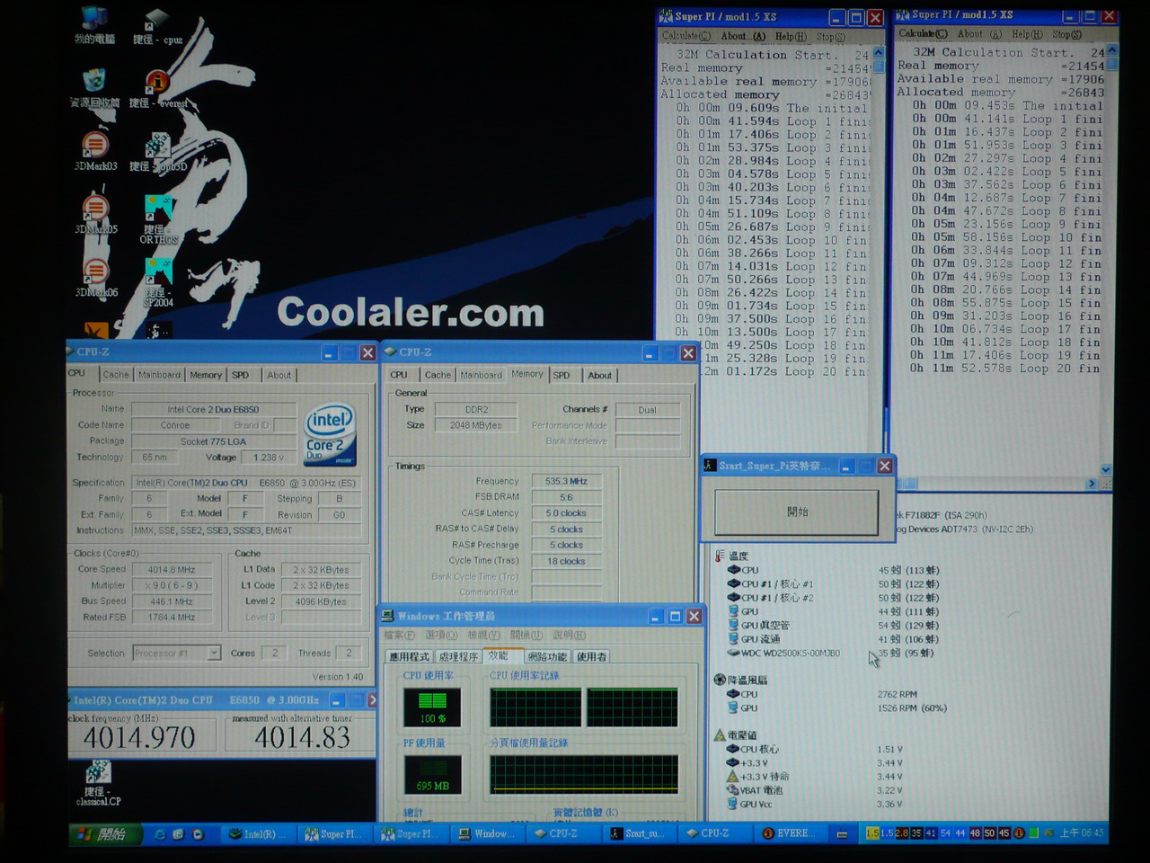
Task: Select the 2762 RPM CPU fan value
Action: pos(897,694)
